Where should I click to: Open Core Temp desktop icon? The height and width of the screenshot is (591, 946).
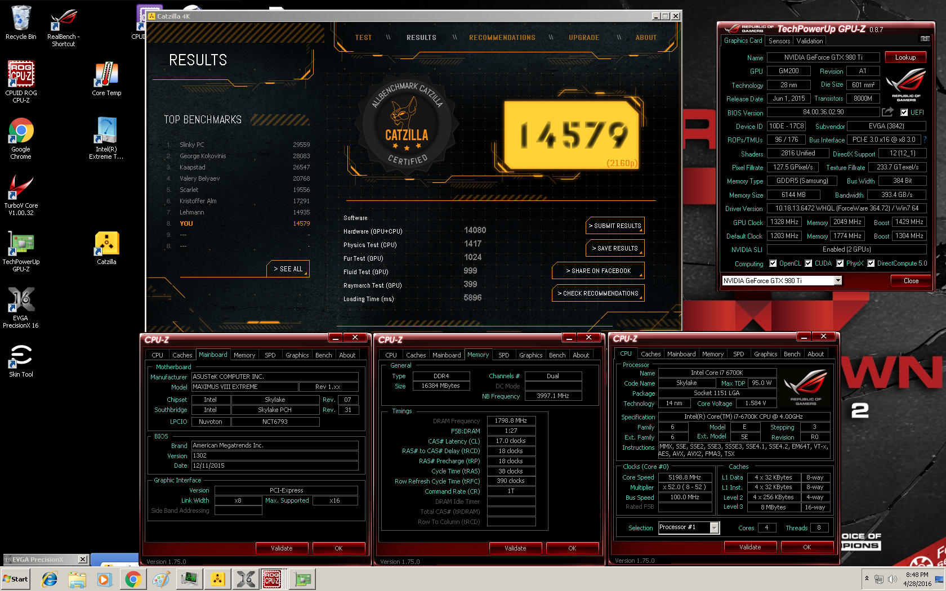point(106,79)
